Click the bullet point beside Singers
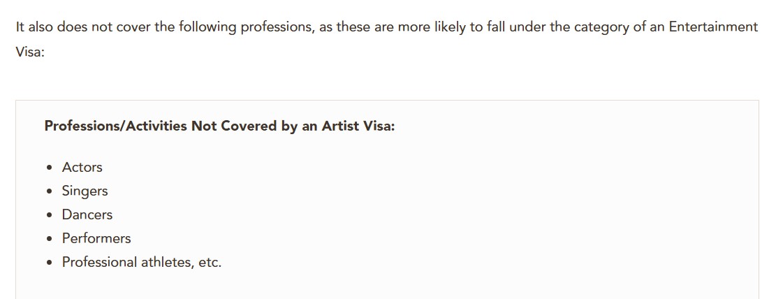 [49, 191]
